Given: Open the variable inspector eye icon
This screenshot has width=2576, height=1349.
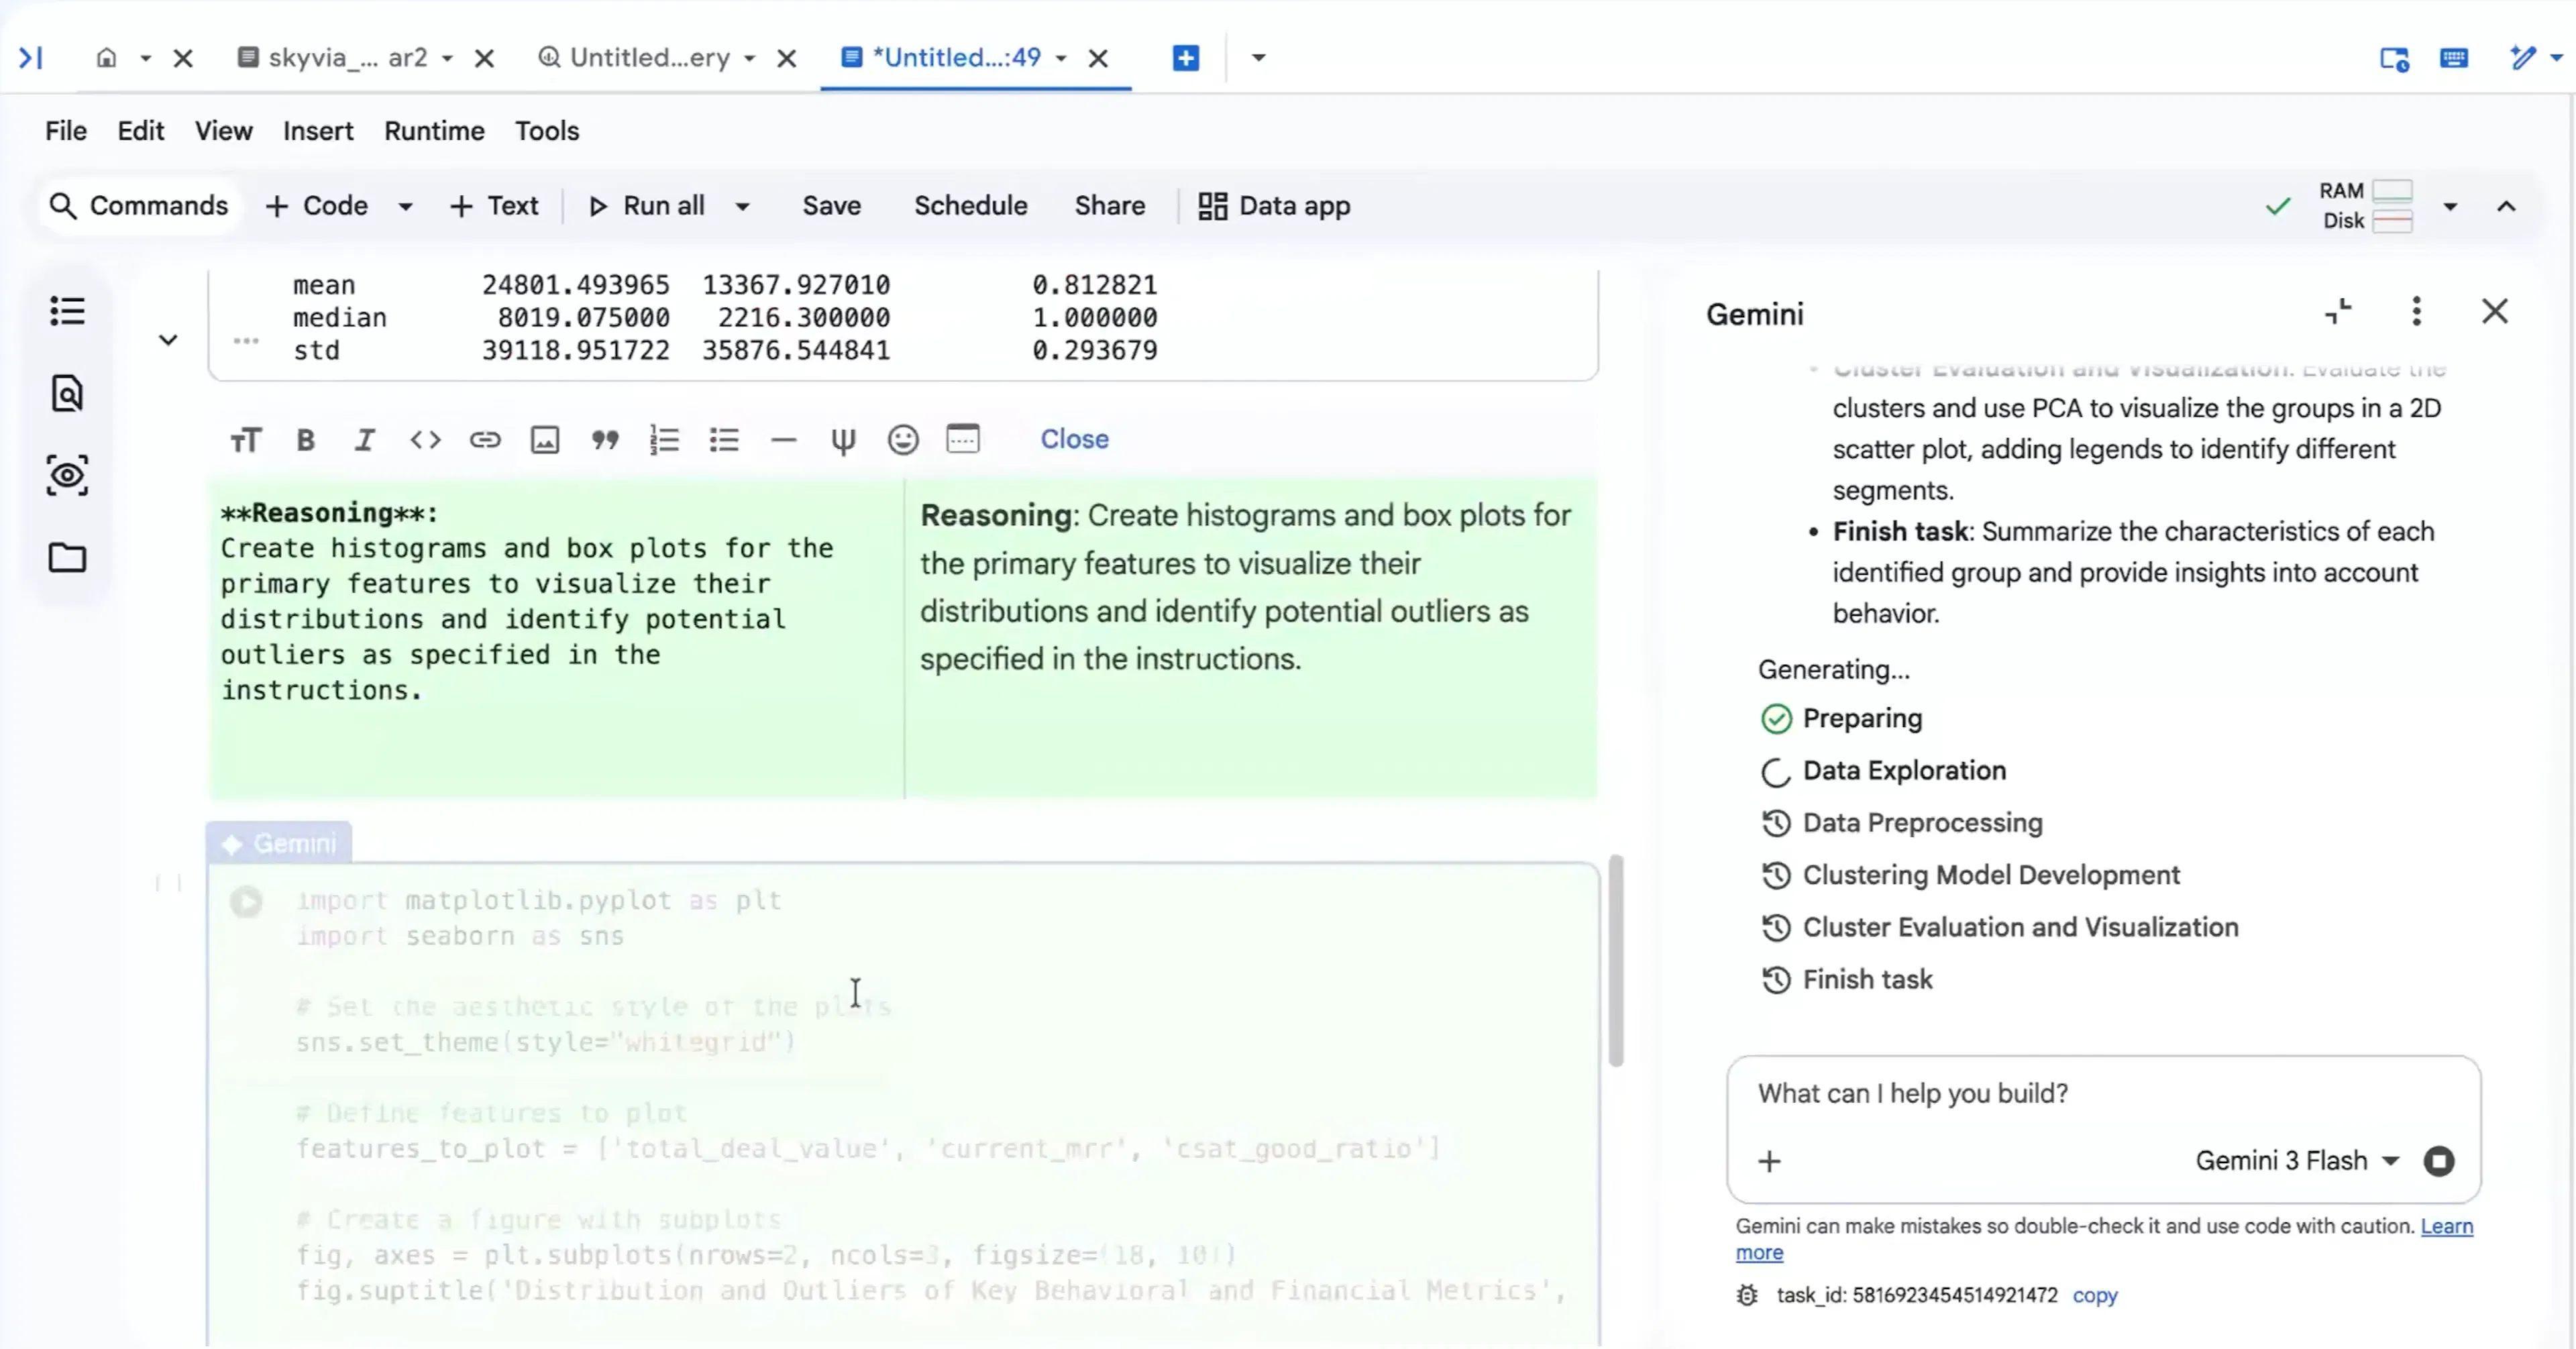Looking at the screenshot, I should coord(67,475).
